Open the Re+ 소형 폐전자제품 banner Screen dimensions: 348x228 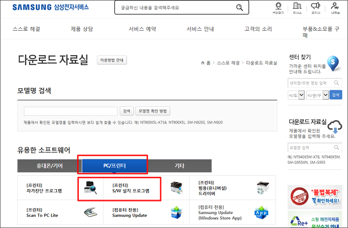click(315, 219)
